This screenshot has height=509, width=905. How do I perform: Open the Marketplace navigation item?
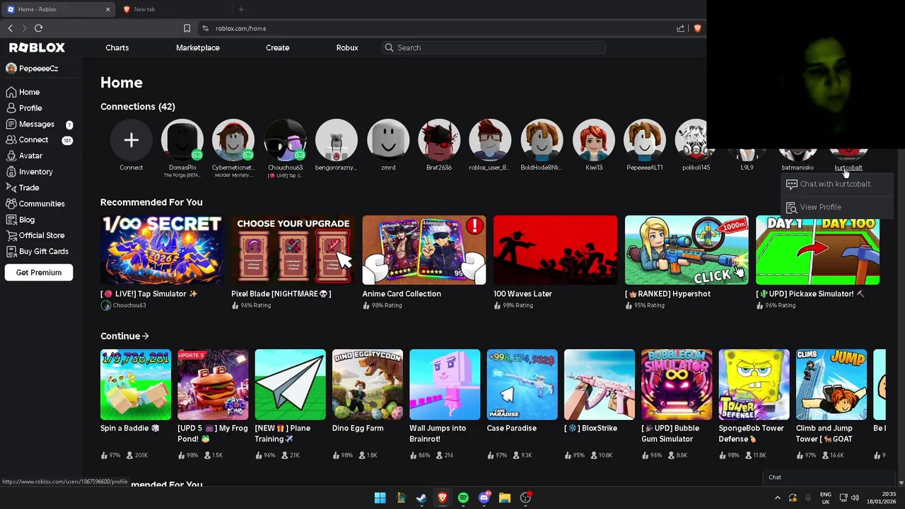(x=198, y=47)
